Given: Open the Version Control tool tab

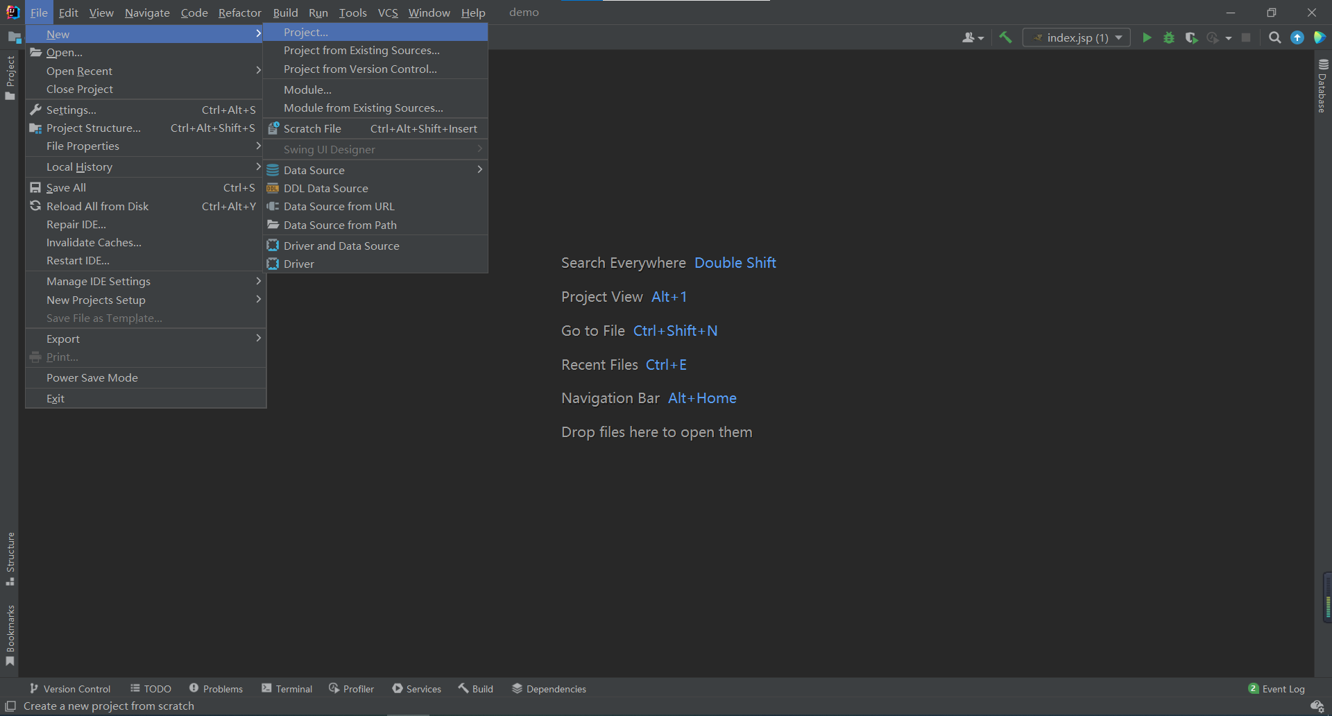Looking at the screenshot, I should pos(70,688).
